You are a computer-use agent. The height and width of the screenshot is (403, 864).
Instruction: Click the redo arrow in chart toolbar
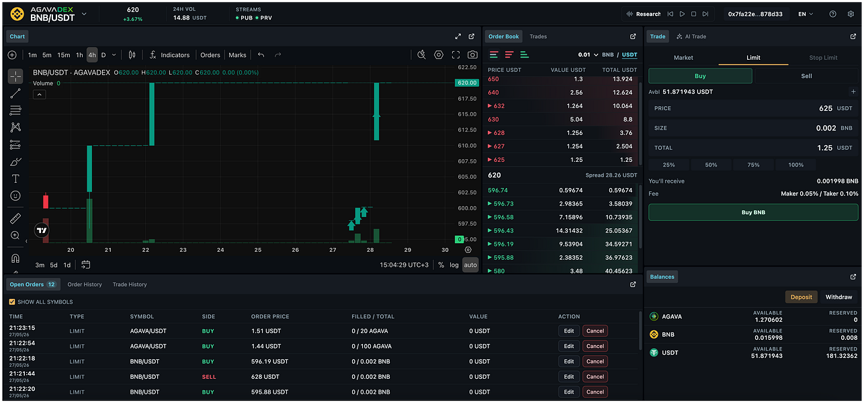tap(277, 55)
